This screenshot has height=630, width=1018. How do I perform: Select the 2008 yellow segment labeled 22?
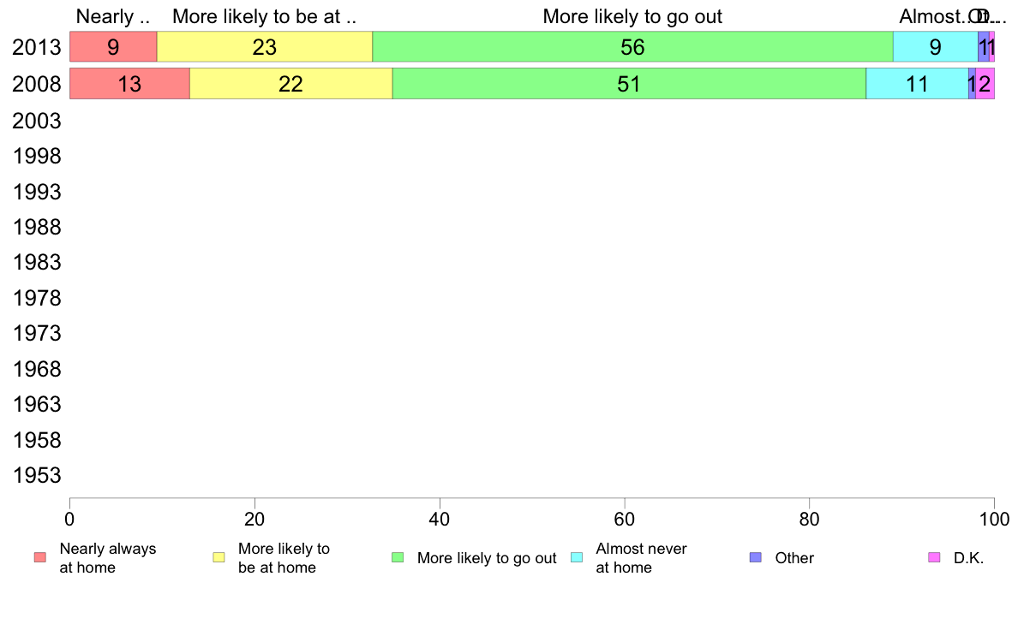[x=290, y=84]
